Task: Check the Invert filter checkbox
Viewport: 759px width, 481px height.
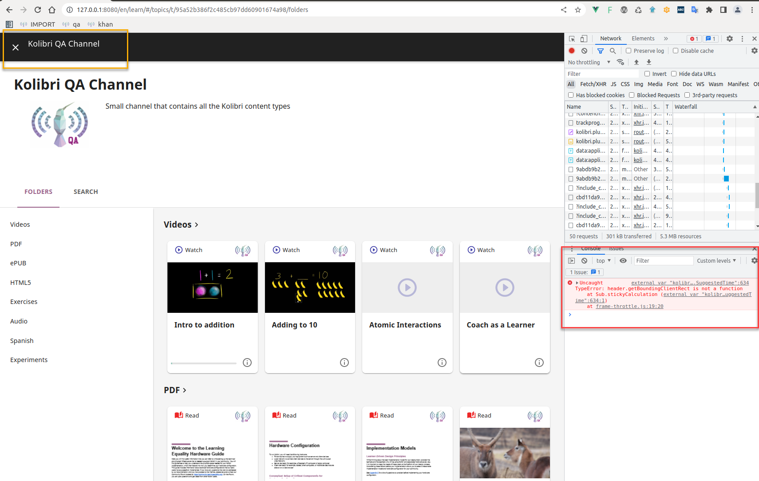Action: tap(647, 74)
